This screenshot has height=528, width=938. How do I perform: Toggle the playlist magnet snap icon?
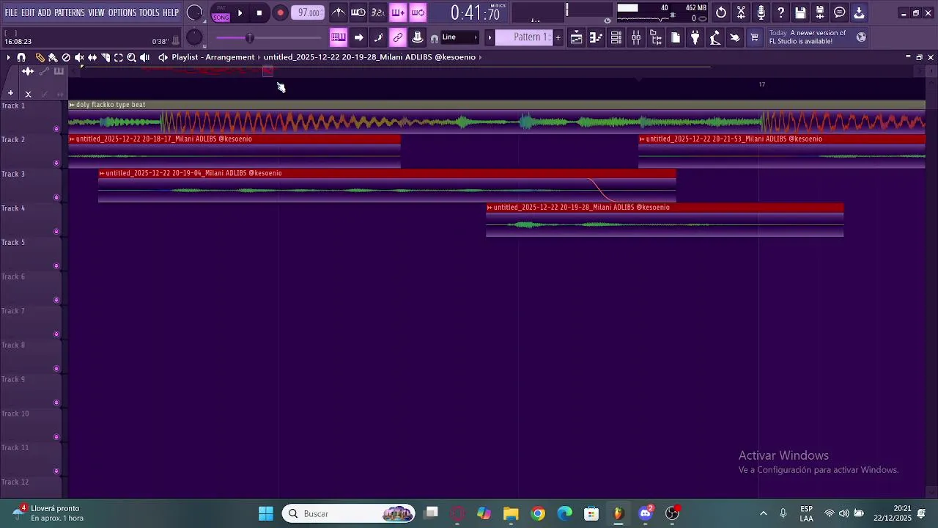point(21,57)
